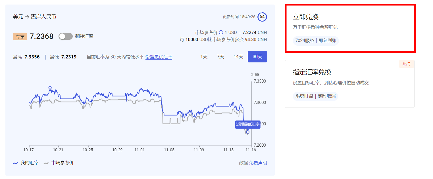Switch to the 1天 time range
433x179 pixels.
coord(203,56)
